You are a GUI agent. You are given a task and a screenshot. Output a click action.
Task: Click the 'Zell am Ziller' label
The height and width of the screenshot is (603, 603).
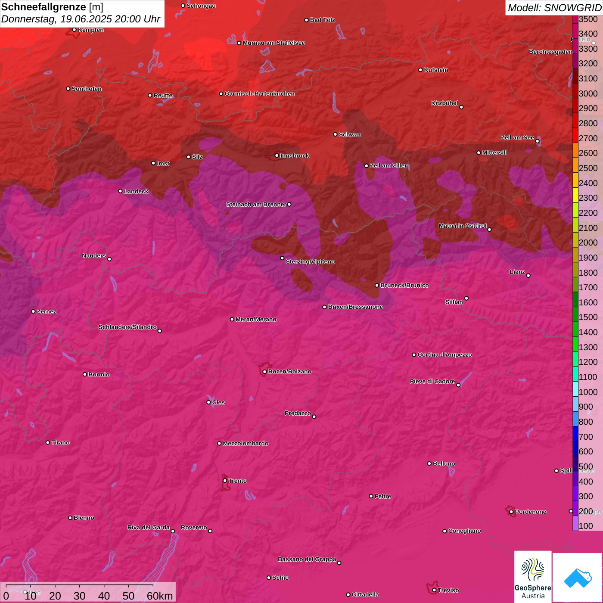tap(389, 165)
